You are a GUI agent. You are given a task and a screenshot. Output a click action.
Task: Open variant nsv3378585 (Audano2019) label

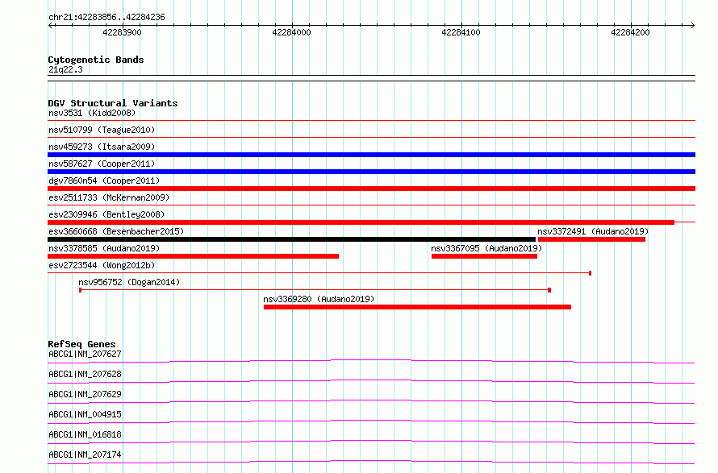click(104, 248)
